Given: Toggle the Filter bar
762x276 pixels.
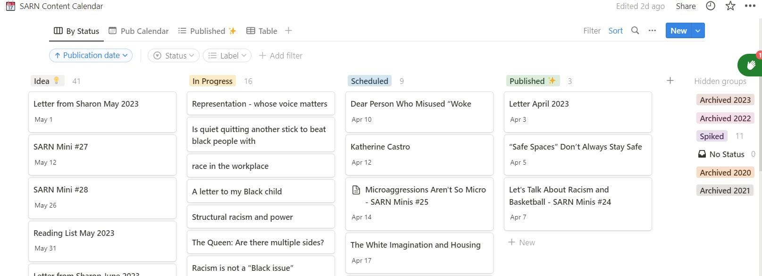Looking at the screenshot, I should [592, 31].
